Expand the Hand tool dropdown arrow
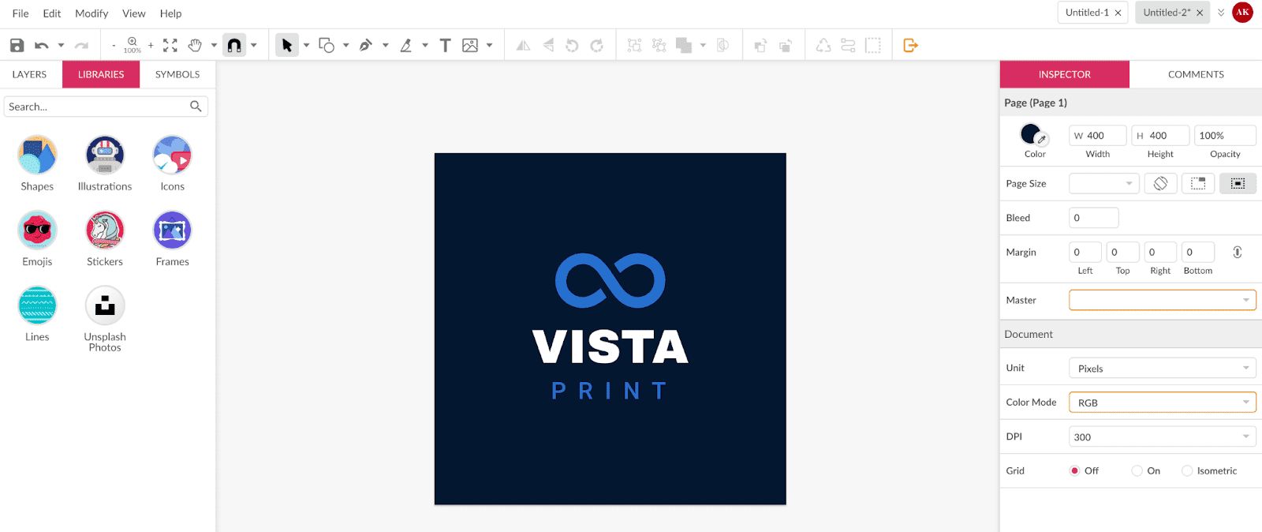The height and width of the screenshot is (532, 1262). (x=214, y=46)
